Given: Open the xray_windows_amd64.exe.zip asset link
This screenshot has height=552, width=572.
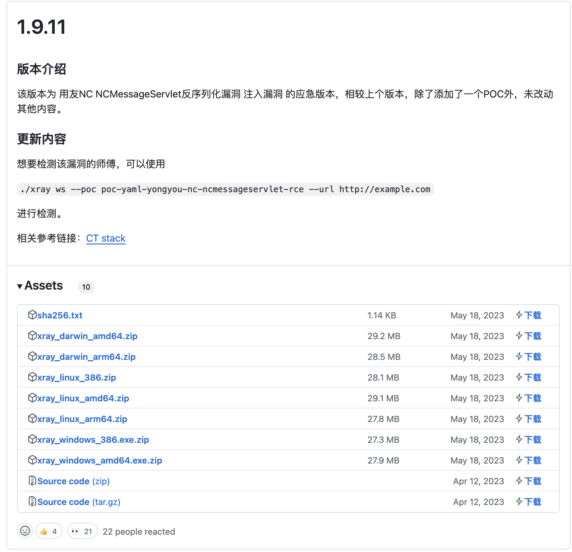Looking at the screenshot, I should [x=100, y=460].
